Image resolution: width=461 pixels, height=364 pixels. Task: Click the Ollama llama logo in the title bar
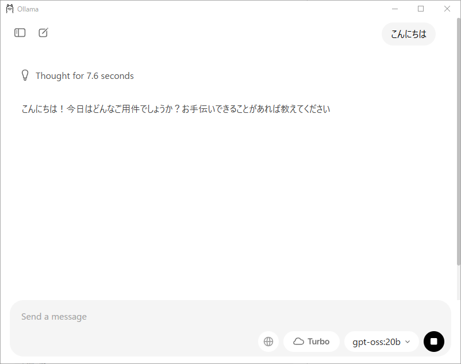[10, 9]
